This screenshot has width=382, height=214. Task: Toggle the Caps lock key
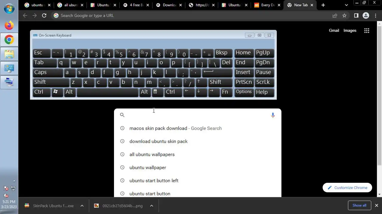[48, 73]
